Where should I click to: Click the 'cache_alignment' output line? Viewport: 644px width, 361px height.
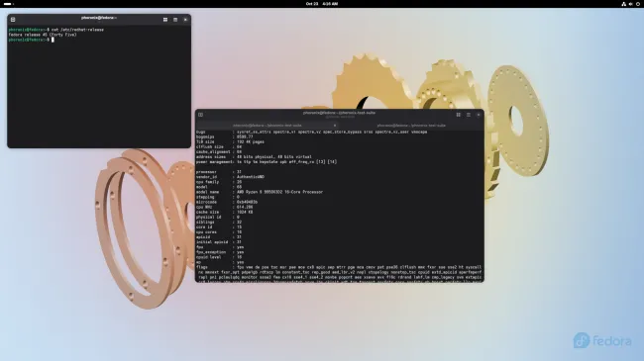pyautogui.click(x=219, y=151)
